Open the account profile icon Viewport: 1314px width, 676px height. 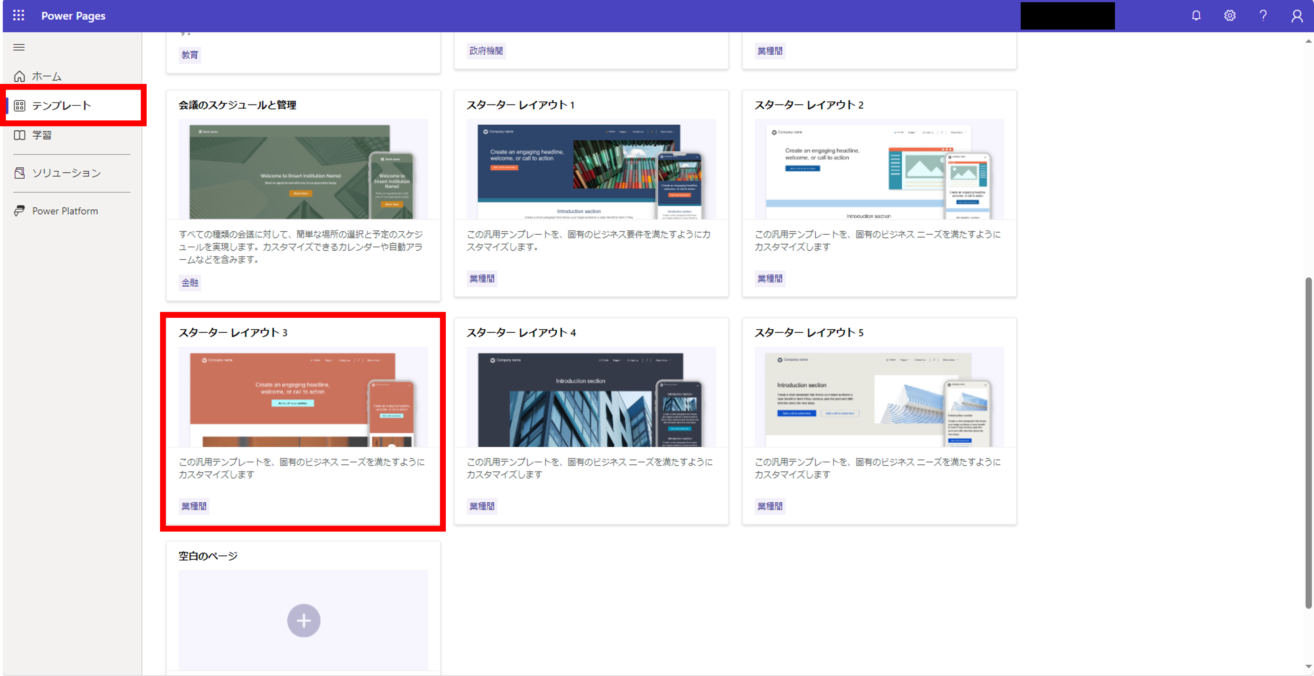(1297, 16)
